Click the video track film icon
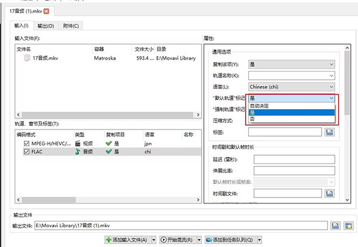358x247 pixels. (77, 144)
